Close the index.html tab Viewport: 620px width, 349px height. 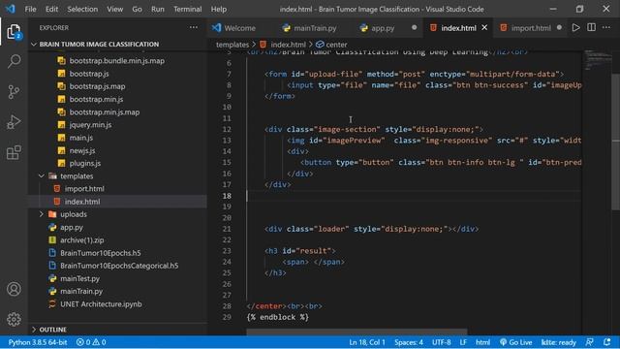(484, 28)
